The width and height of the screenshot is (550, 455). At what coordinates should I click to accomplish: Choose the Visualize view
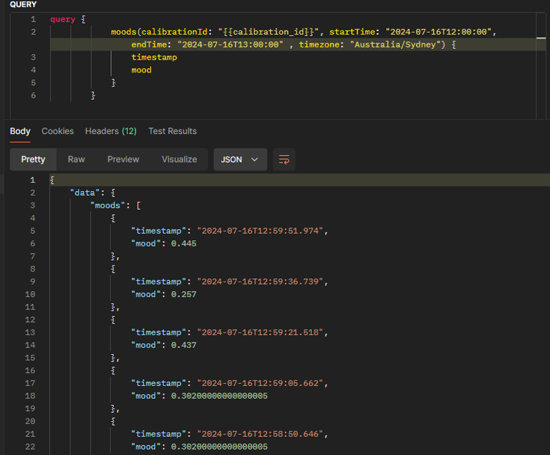179,159
